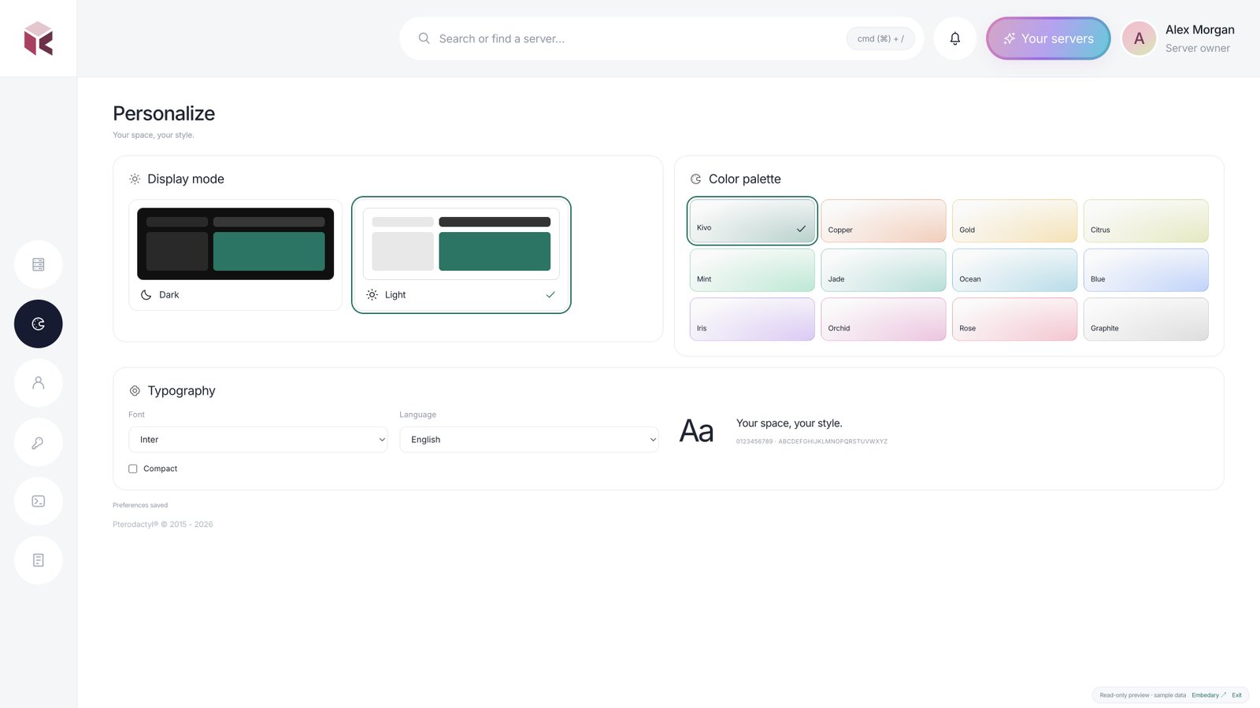Choose the Citrus color palette
This screenshot has width=1260, height=708.
(1146, 221)
